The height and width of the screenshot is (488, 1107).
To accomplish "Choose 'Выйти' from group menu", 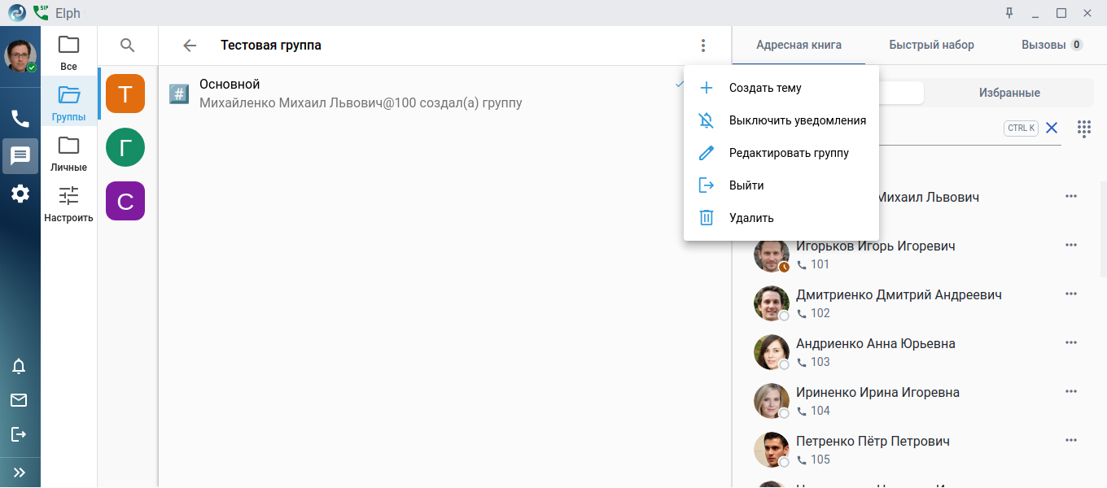I will [x=781, y=185].
